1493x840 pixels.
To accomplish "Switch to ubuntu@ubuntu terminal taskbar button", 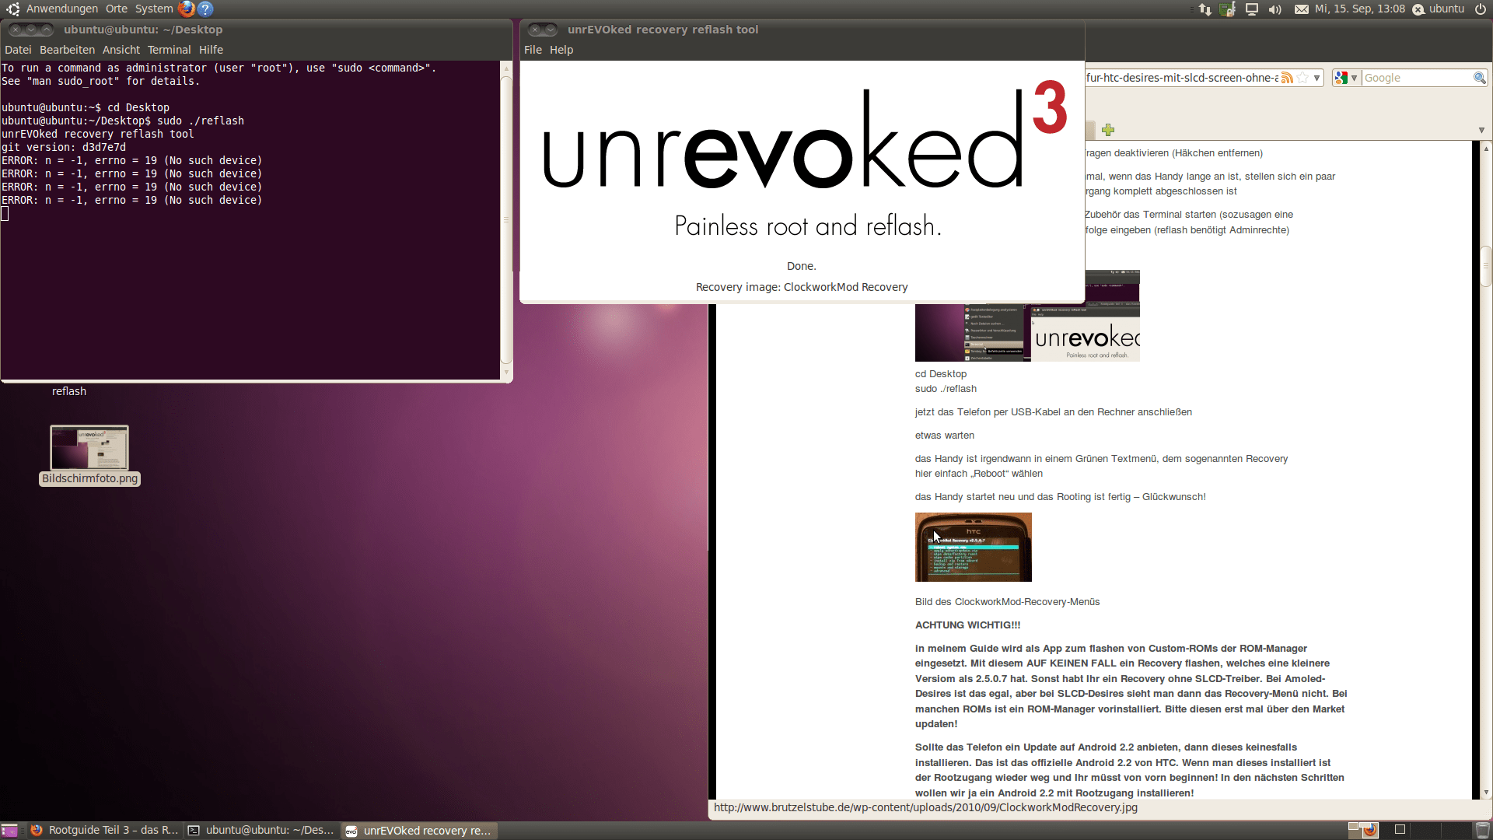I will point(261,830).
